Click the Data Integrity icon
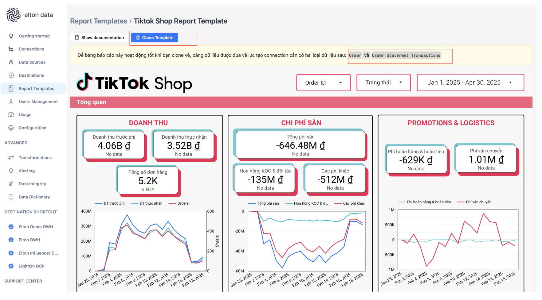 pos(11,184)
